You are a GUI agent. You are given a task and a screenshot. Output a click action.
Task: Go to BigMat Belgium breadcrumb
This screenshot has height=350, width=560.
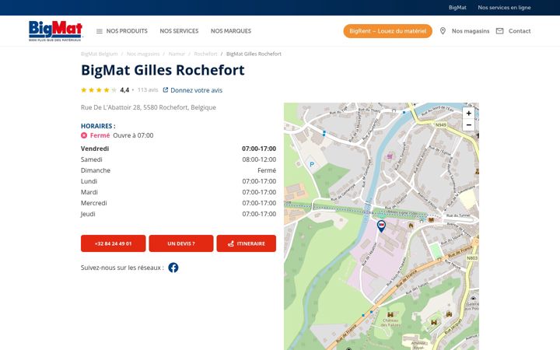(x=100, y=54)
